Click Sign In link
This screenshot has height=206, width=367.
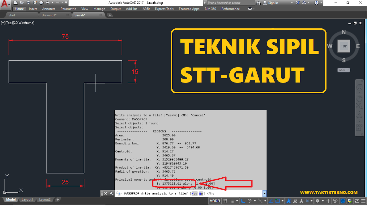[273, 3]
